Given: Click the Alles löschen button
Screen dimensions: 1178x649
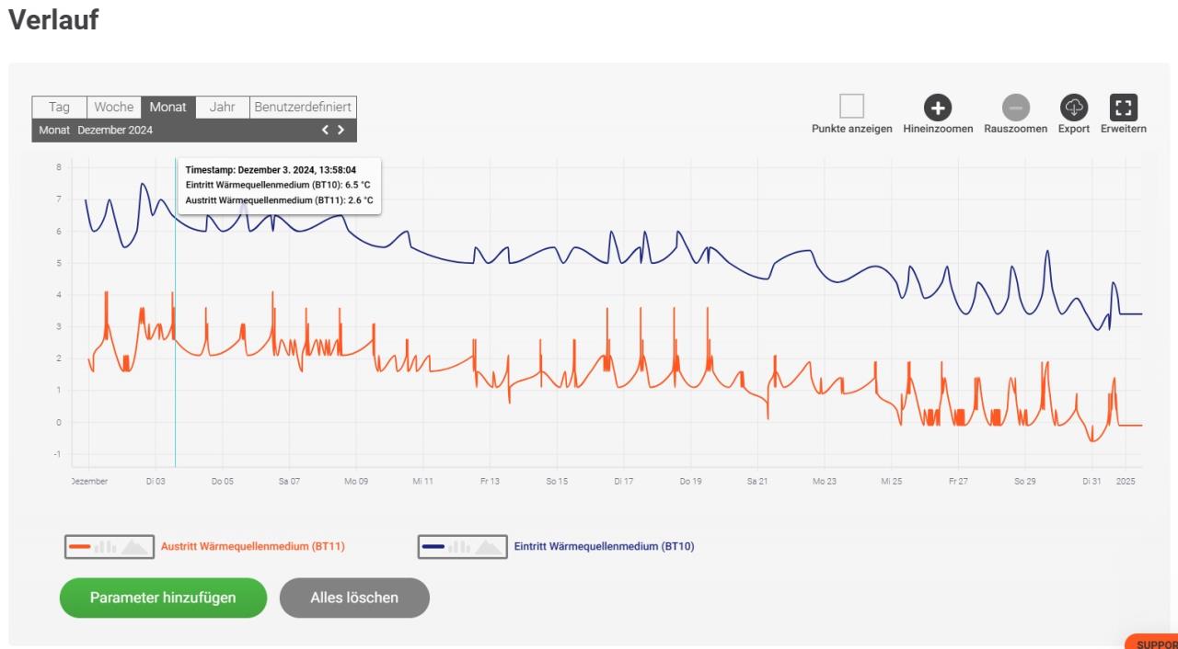Looking at the screenshot, I should pos(354,598).
